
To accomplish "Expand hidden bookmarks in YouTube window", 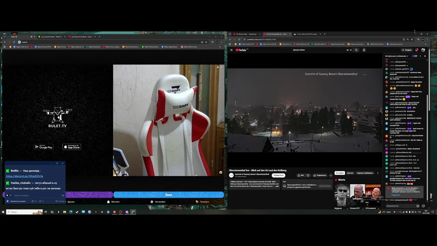I will (426, 44).
